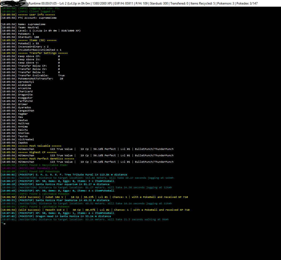Select Aerodactyl in the do-not-transfer list
Screen dimensions: 281x260
[26, 82]
